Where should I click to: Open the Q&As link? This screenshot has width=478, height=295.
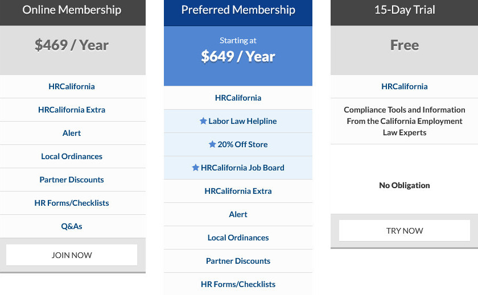coord(72,226)
